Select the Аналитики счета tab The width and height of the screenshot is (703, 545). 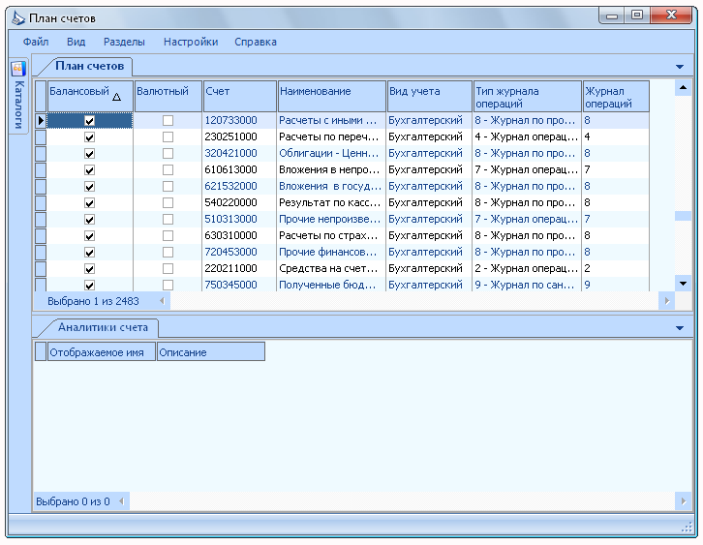tap(103, 327)
